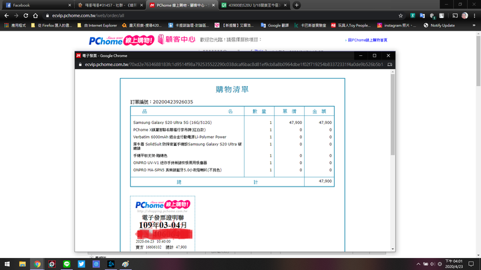Click the PChome logo on the e-invoice
Viewport: 481px width, 270px height.
click(162, 205)
